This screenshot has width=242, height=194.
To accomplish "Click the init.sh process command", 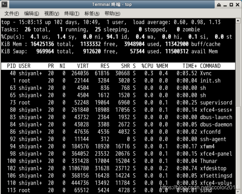I will (x=210, y=81).
